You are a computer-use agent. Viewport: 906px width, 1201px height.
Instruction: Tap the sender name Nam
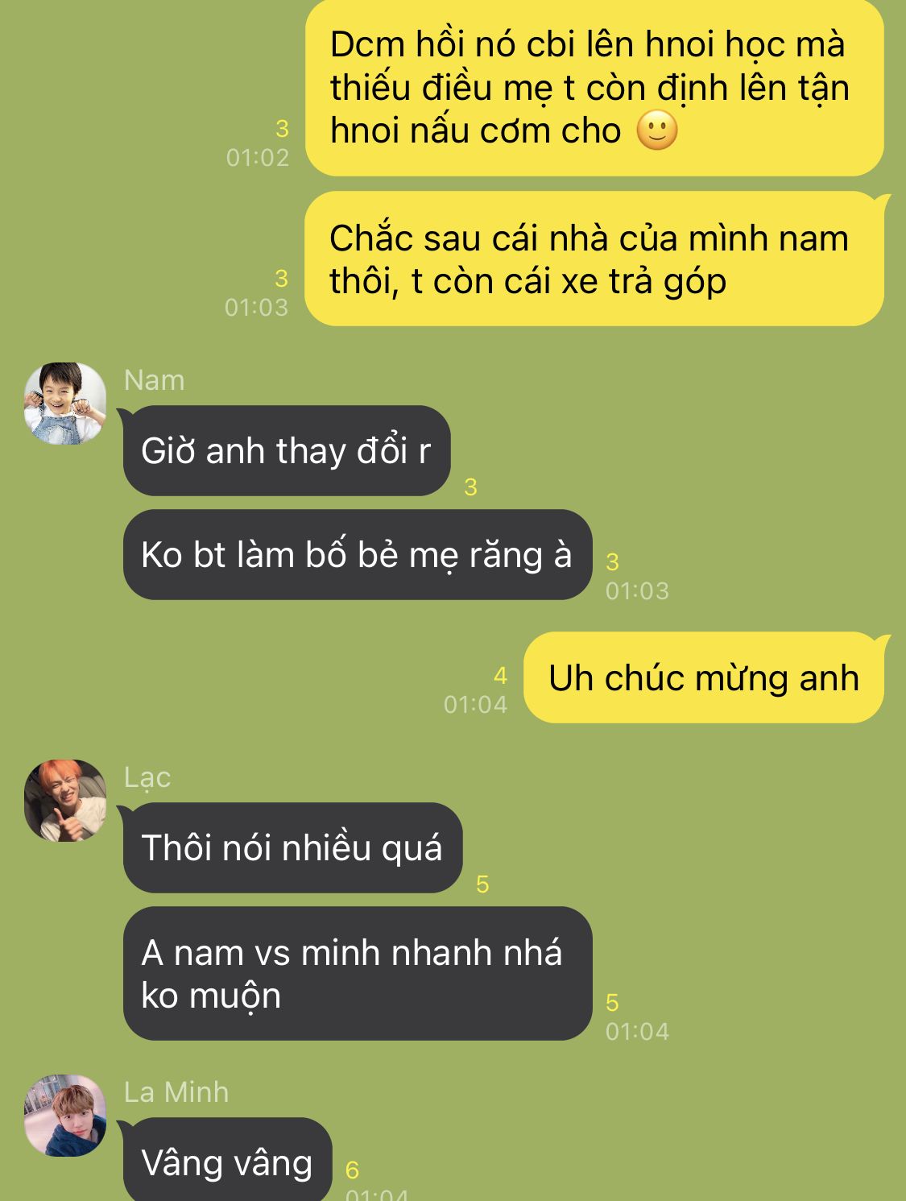click(x=155, y=379)
